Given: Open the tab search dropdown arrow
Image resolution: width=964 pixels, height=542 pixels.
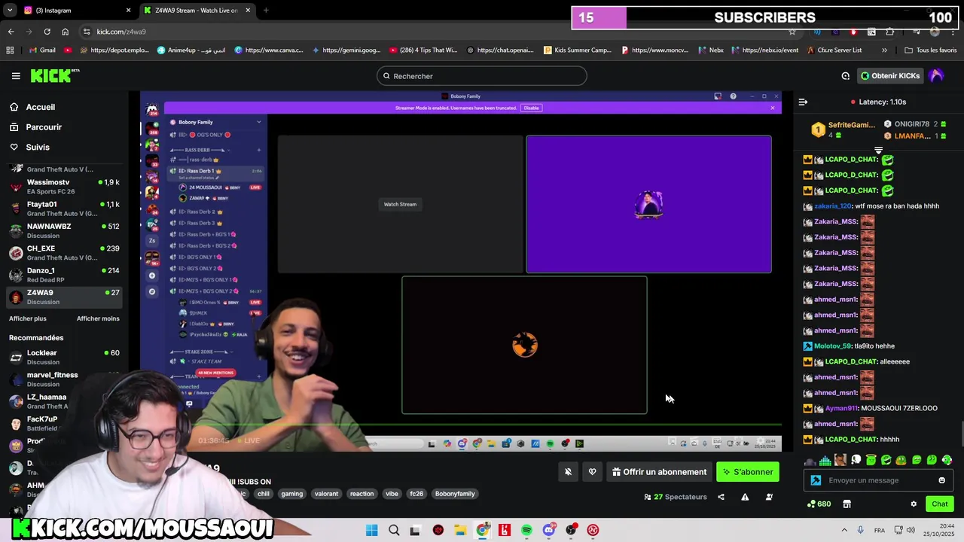Looking at the screenshot, I should coord(10,11).
